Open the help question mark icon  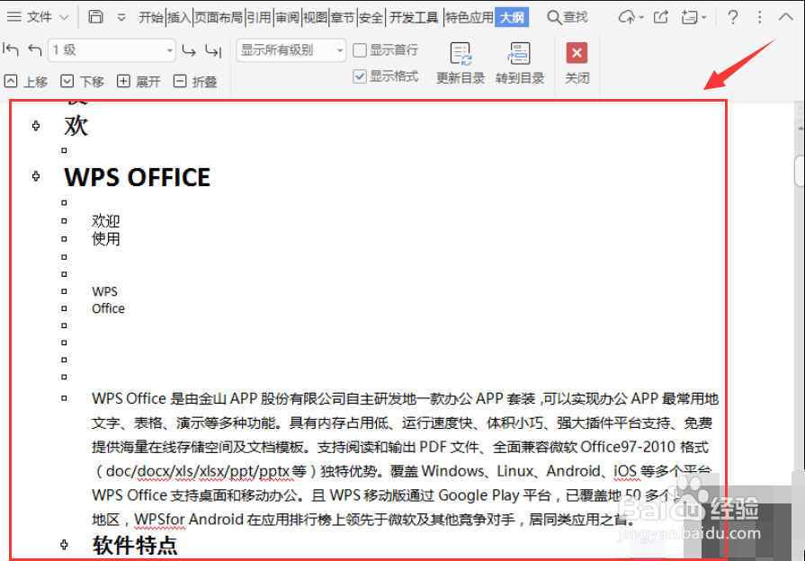pos(733,17)
